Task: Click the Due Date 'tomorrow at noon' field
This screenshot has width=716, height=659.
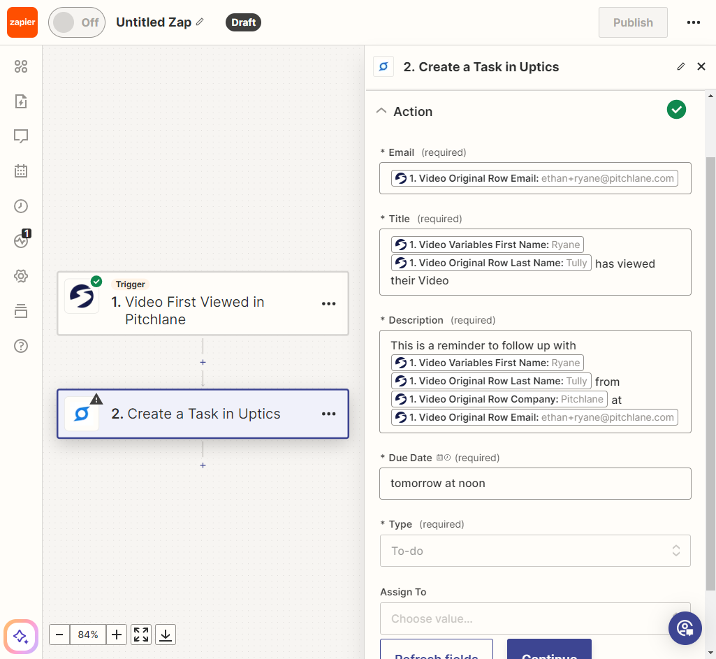Action: 535,484
